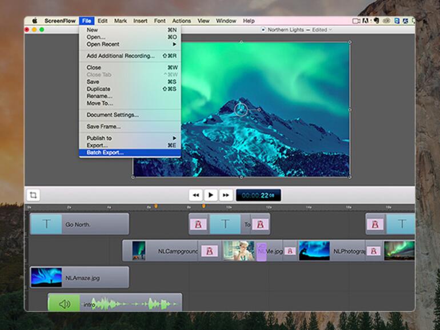Click the purple action marker on NLMe.jpg

click(261, 251)
